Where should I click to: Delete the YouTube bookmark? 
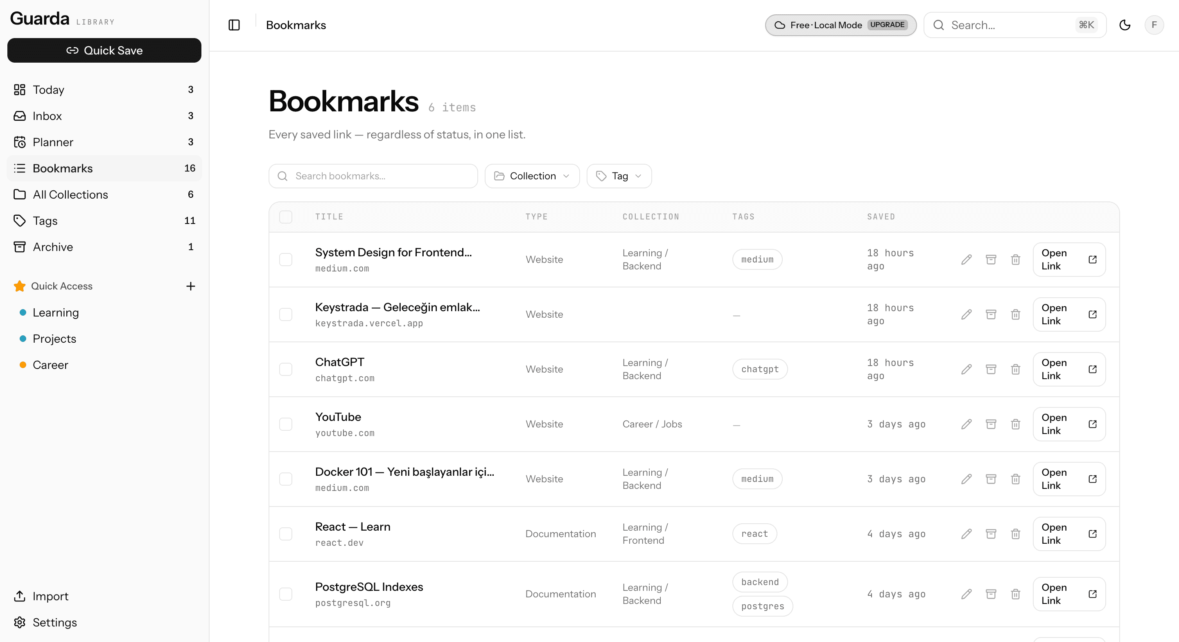1015,425
